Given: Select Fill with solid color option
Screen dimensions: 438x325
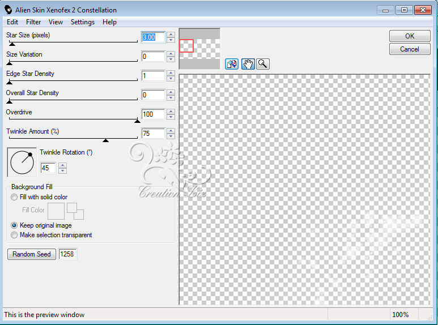Looking at the screenshot, I should (14, 197).
